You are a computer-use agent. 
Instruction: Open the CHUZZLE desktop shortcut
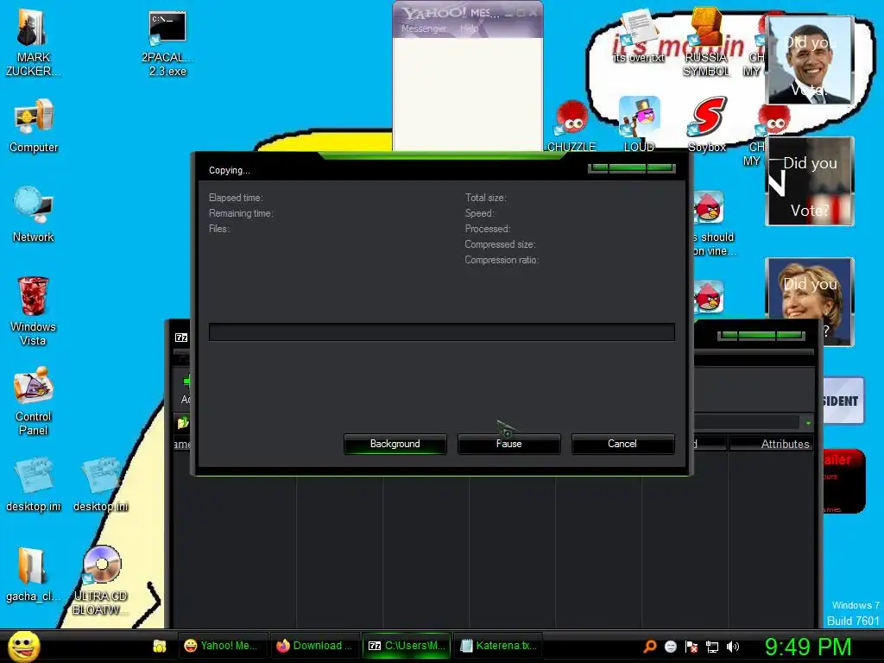pyautogui.click(x=571, y=126)
